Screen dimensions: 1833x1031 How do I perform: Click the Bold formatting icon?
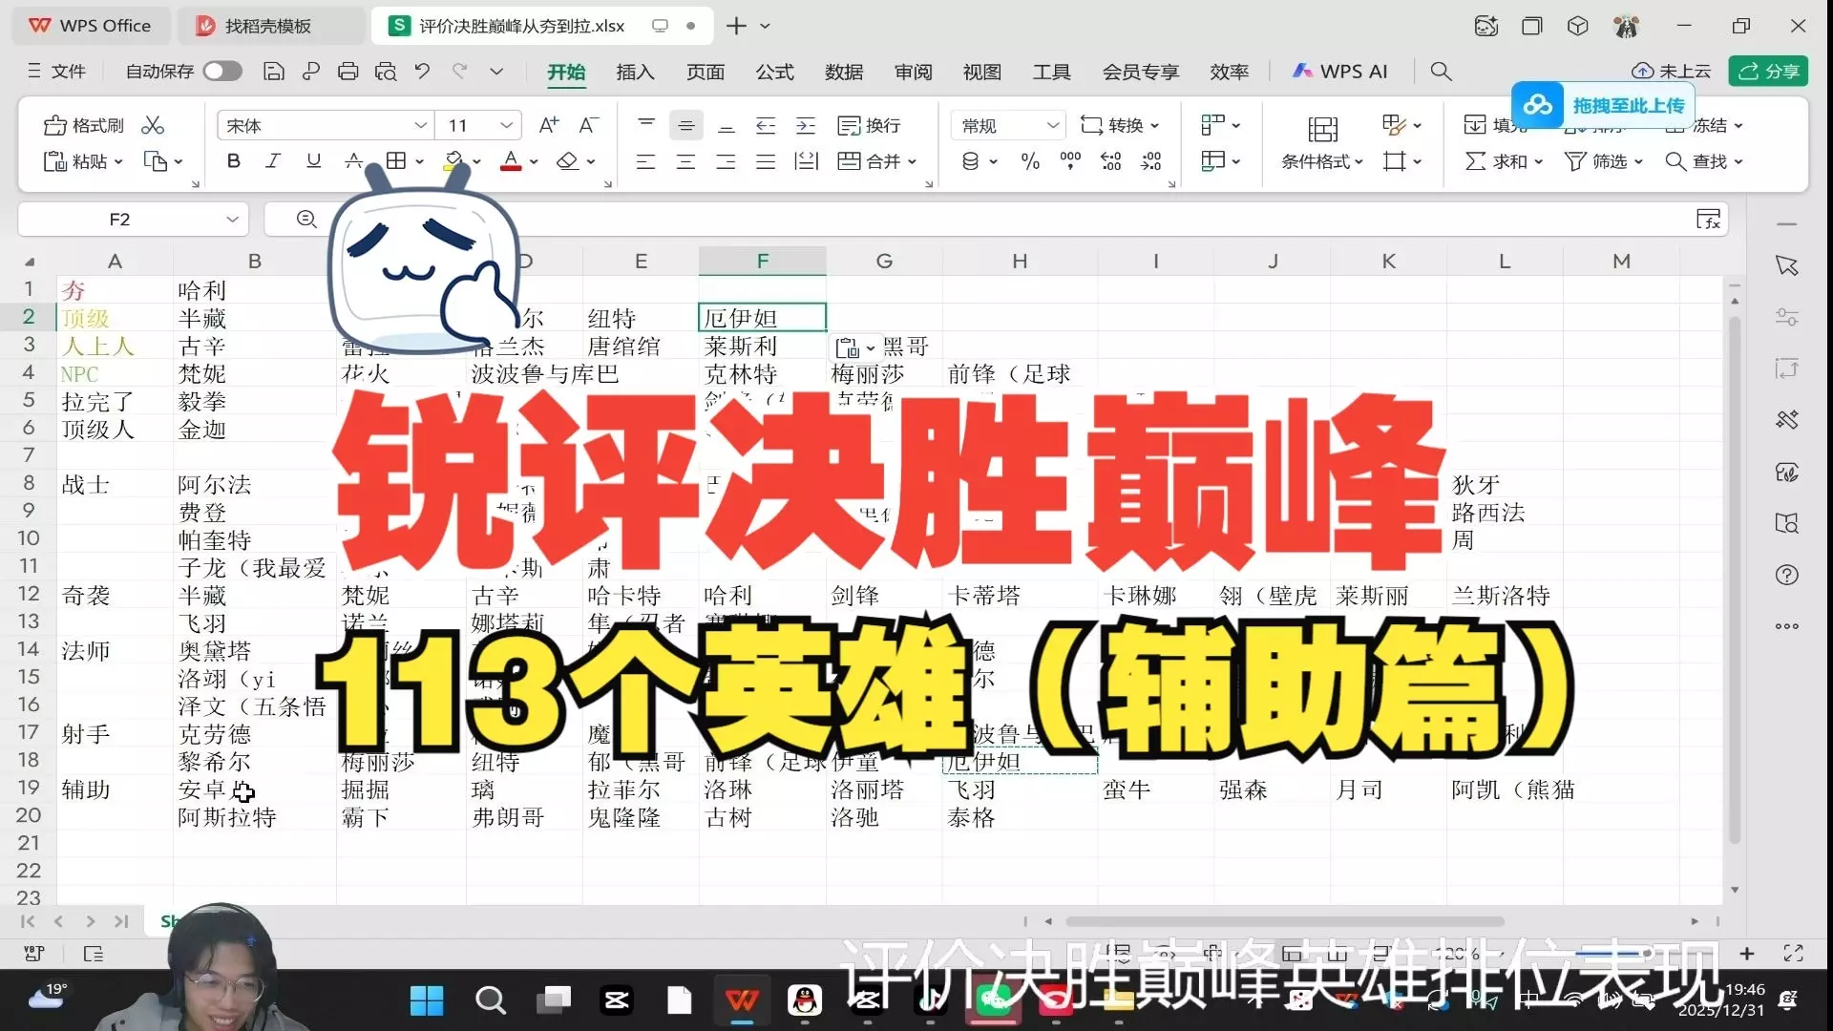click(x=234, y=161)
